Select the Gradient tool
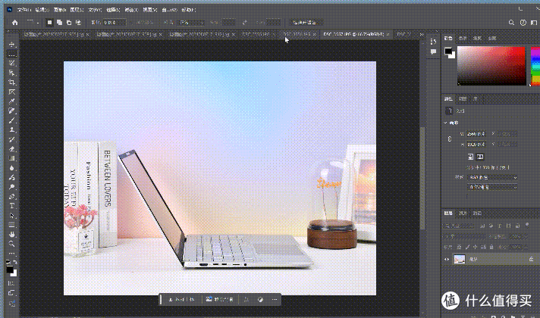 (x=11, y=158)
